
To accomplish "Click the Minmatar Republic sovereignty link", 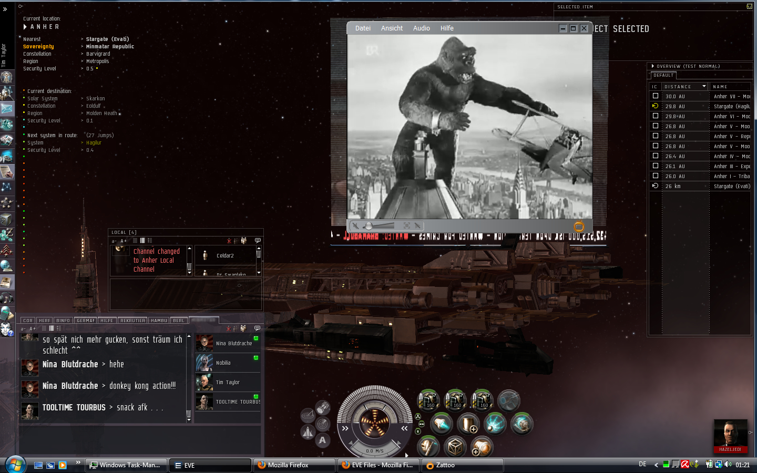I will [x=110, y=47].
